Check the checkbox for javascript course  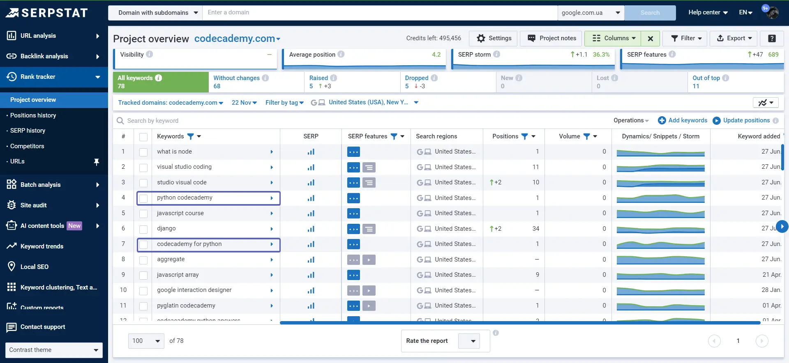(143, 214)
